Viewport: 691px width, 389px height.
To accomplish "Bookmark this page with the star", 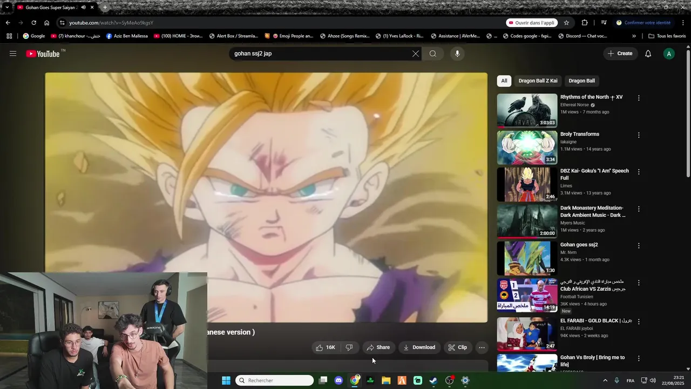I will click(x=566, y=23).
